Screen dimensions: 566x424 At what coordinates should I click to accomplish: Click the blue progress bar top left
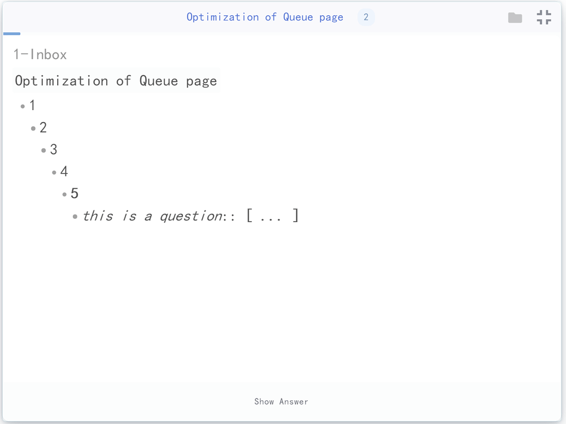coord(12,34)
